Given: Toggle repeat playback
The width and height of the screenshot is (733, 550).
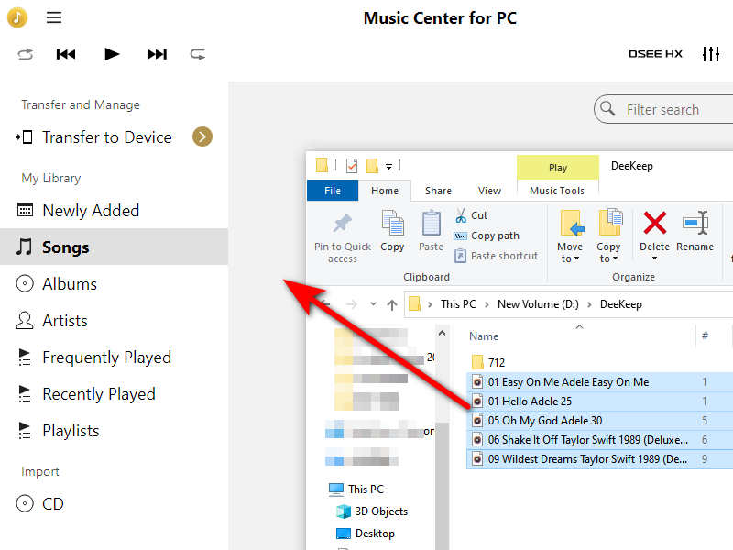Looking at the screenshot, I should click(x=197, y=54).
